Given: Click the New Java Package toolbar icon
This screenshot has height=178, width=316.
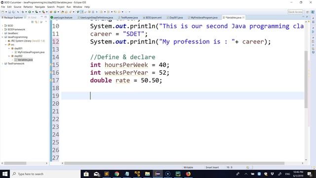Looking at the screenshot, I should (x=51, y=12).
